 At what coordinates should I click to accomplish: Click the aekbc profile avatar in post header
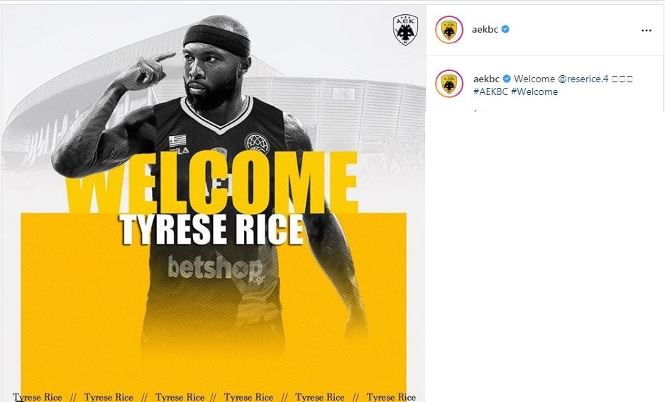click(449, 30)
